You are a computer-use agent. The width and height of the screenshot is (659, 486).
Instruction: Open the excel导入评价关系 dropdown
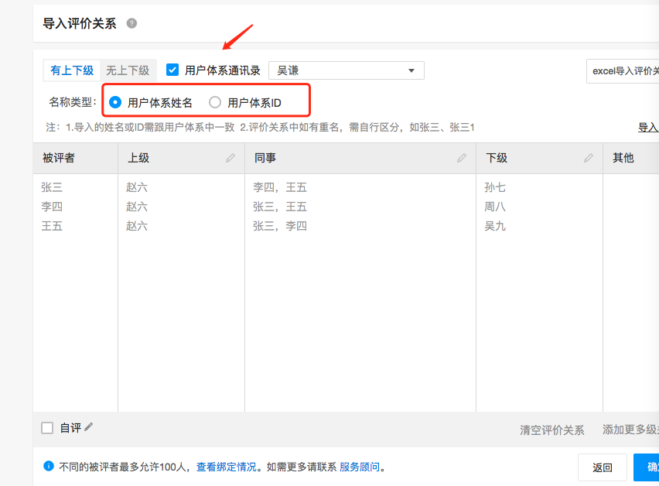pos(623,70)
